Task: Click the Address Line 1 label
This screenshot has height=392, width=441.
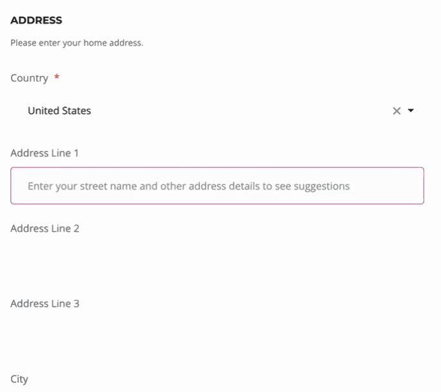Action: [x=44, y=153]
